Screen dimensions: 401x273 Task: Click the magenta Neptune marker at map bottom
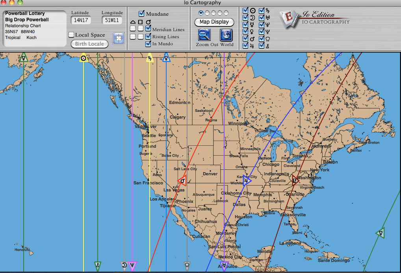(x=132, y=266)
